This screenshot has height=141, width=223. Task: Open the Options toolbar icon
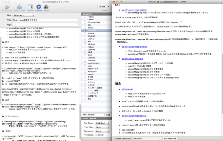point(30,7)
